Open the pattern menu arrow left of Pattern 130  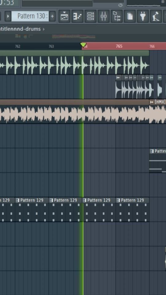click(8, 16)
